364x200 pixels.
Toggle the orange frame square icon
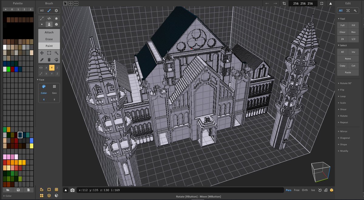[x=49, y=190]
